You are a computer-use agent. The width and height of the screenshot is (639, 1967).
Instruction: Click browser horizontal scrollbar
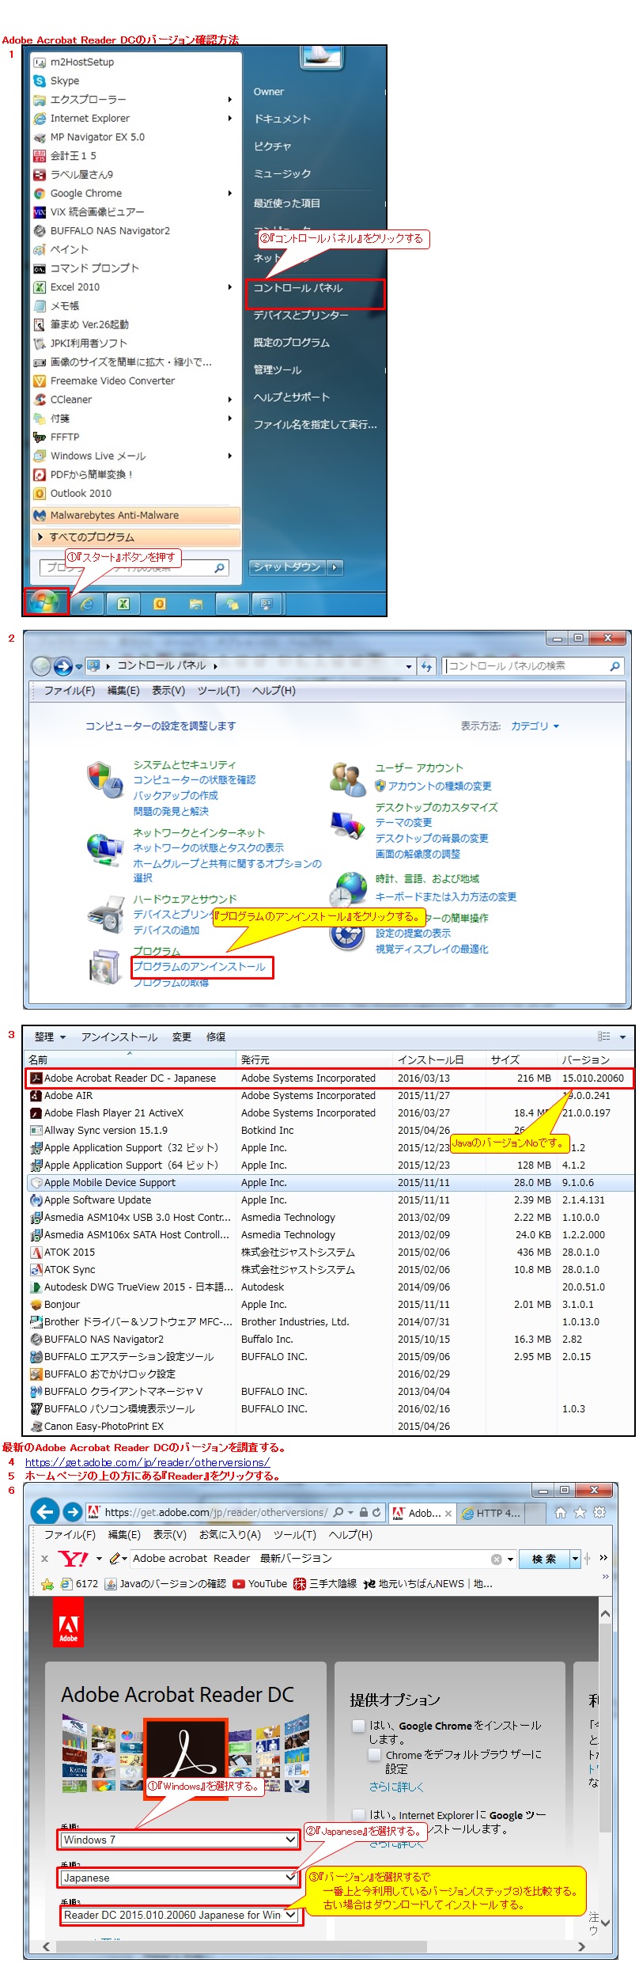(x=240, y=1946)
